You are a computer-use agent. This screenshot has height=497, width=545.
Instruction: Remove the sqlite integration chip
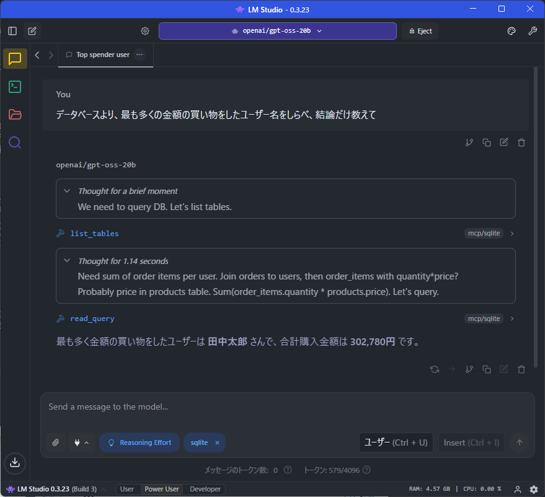217,442
